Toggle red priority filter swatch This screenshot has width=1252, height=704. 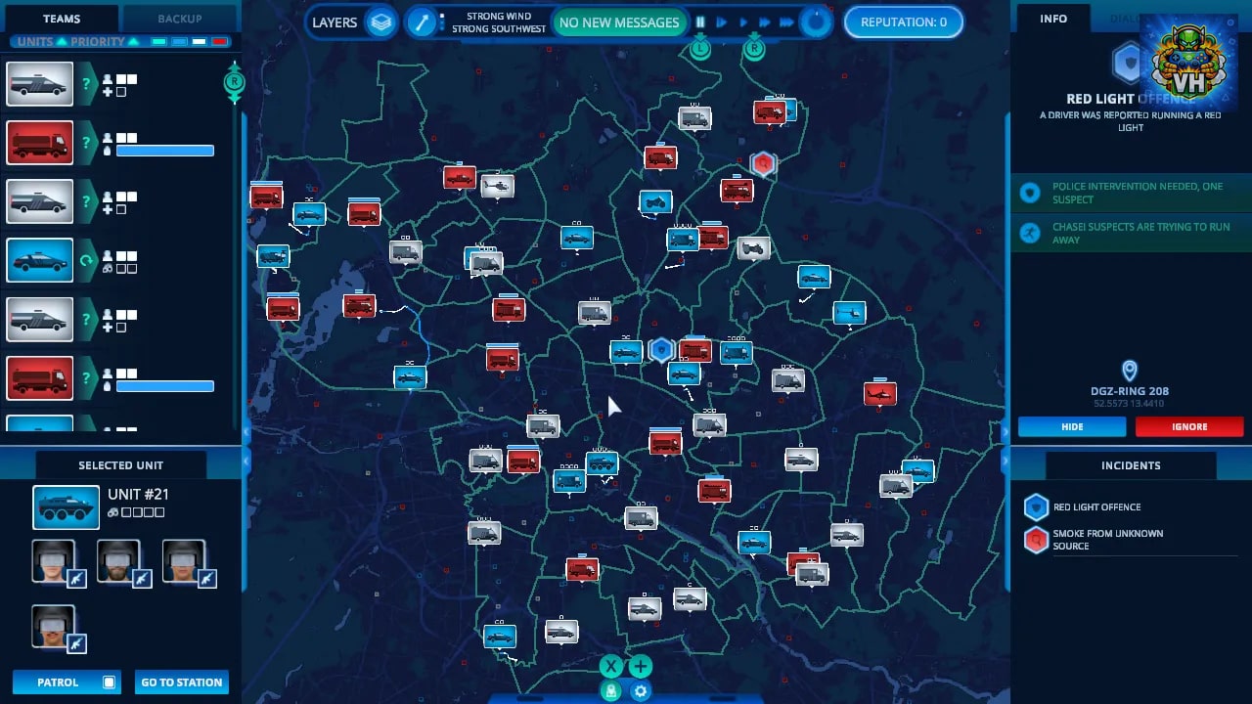[220, 42]
